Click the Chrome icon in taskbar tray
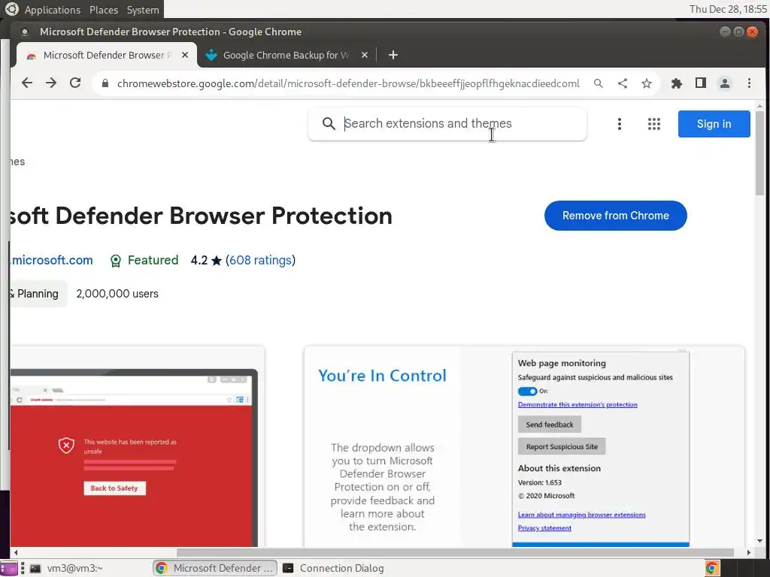The width and height of the screenshot is (770, 577). tap(711, 568)
